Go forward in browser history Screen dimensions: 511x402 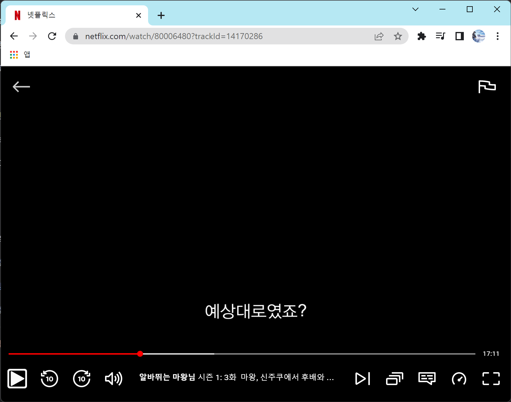coord(33,36)
